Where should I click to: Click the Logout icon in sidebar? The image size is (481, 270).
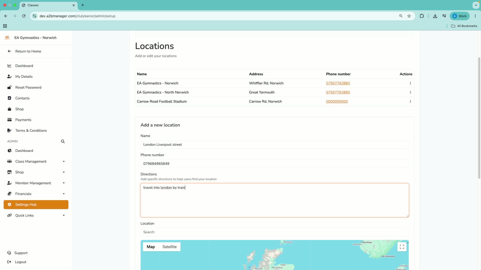9,262
